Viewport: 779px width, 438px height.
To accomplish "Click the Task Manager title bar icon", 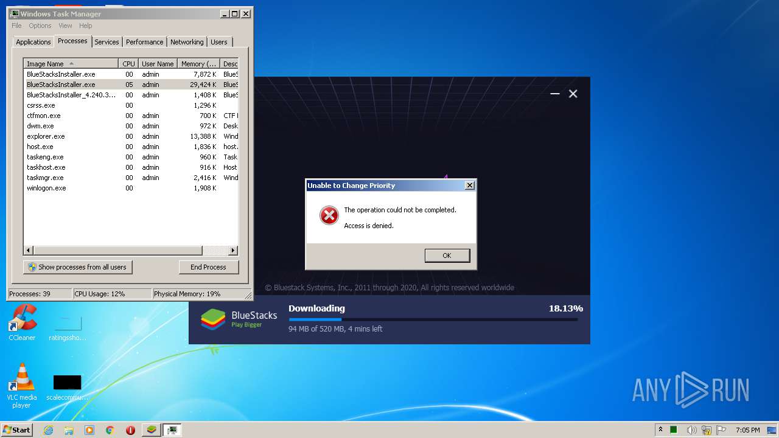I will click(x=15, y=13).
